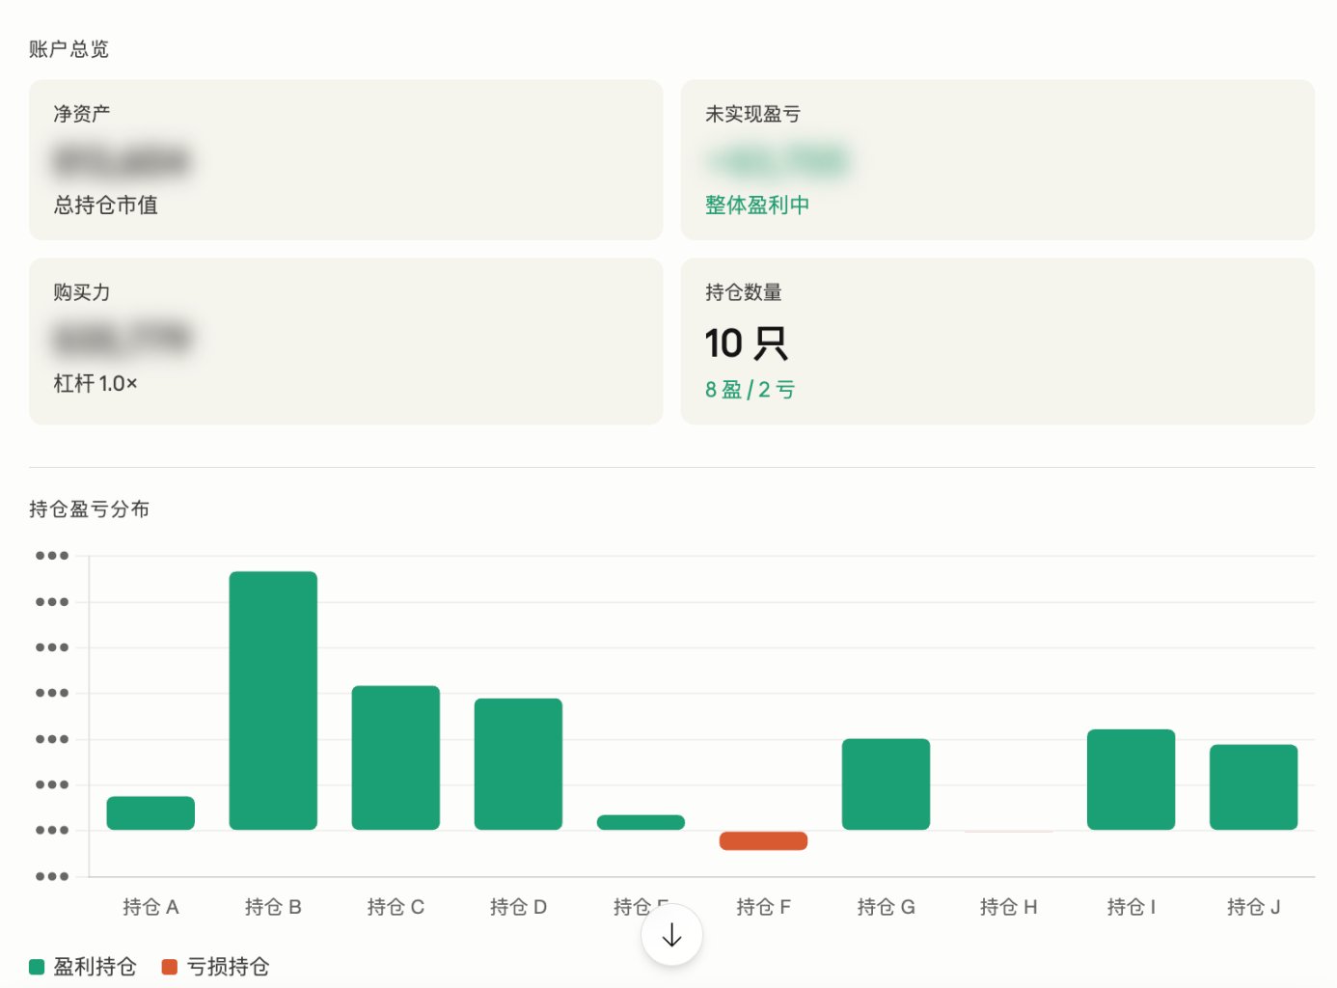Select the green bar for 持仓 G
1337x988 pixels.
tap(886, 784)
